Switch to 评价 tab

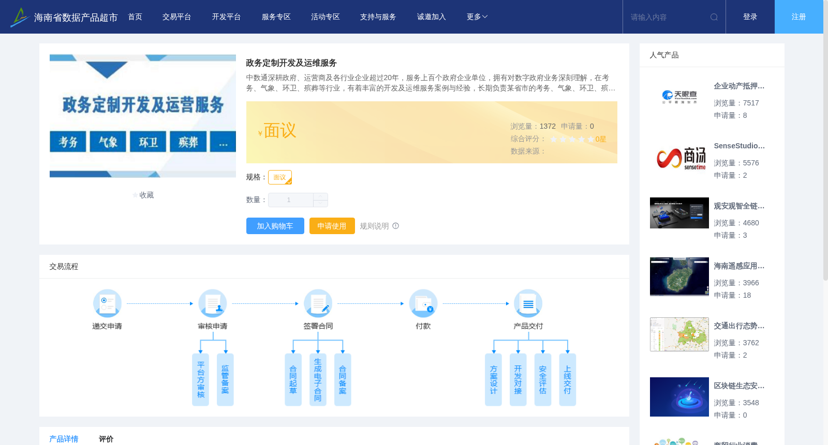click(106, 439)
